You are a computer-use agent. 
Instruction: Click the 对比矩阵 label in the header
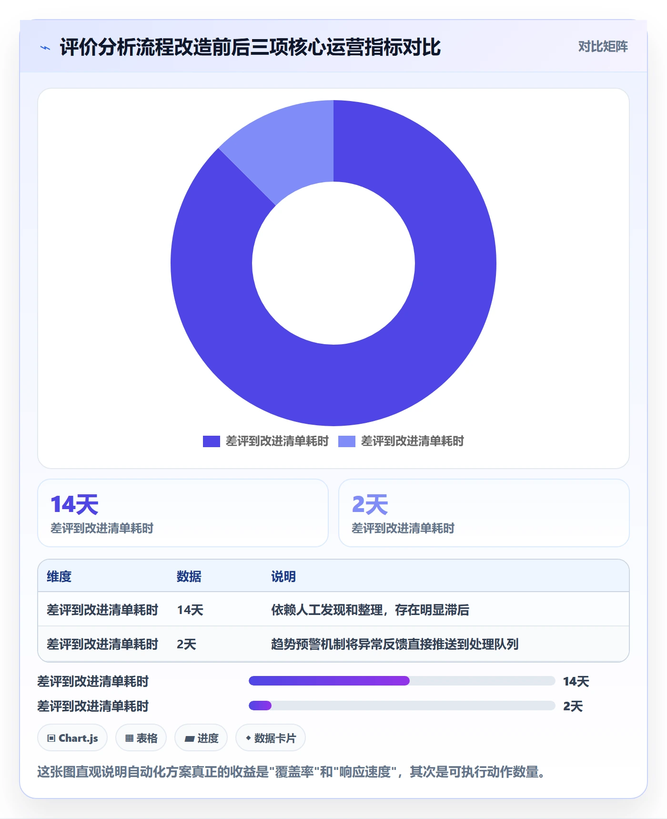(603, 47)
